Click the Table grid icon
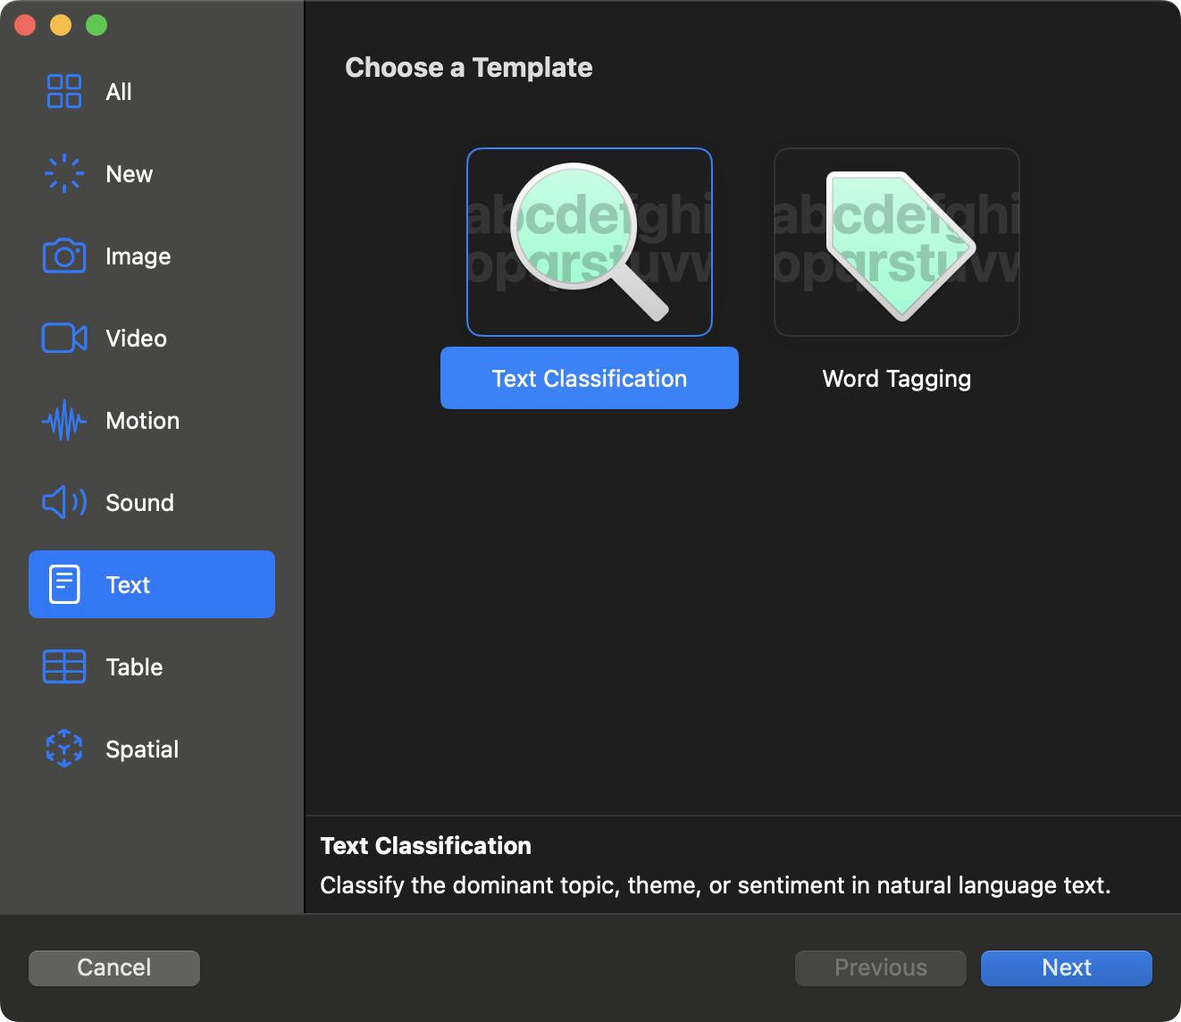 tap(64, 666)
